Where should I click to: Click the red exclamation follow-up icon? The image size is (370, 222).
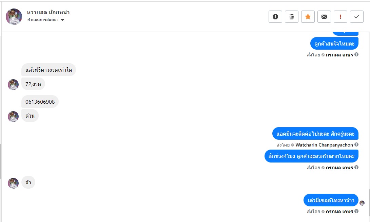(340, 17)
